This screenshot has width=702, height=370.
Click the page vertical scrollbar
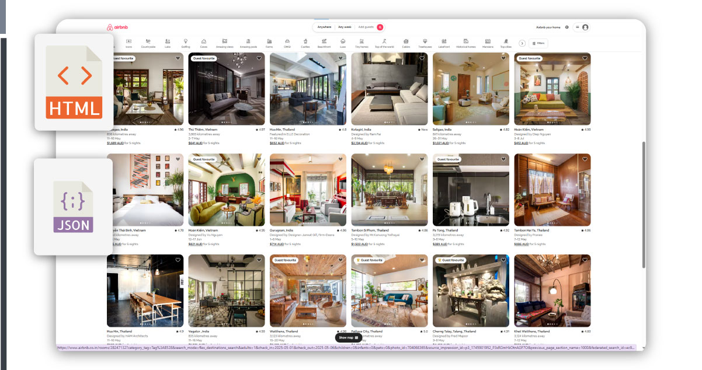(644, 204)
